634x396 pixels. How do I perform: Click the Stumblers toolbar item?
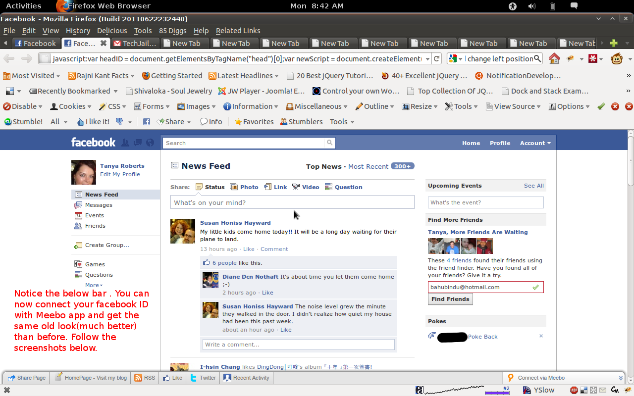click(x=301, y=122)
